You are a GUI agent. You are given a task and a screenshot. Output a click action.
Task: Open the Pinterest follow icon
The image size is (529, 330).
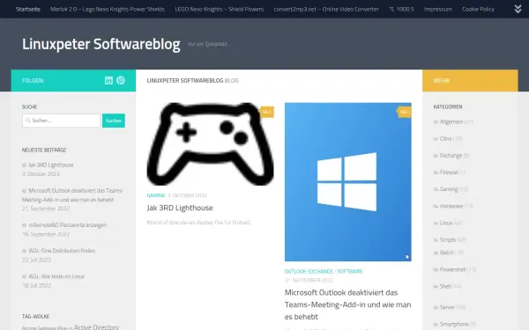pos(121,80)
